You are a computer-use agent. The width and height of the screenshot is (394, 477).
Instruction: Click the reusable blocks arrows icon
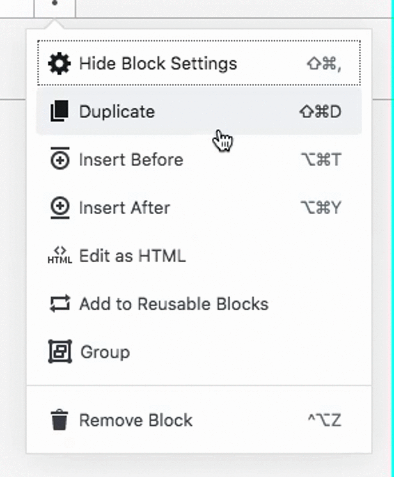60,304
